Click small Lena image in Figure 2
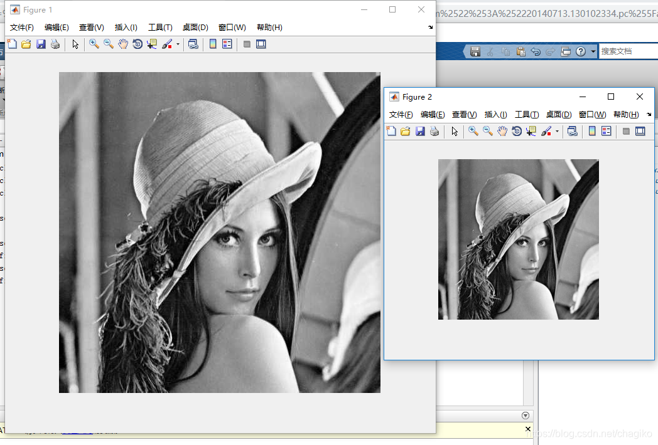Image resolution: width=658 pixels, height=445 pixels. pyautogui.click(x=518, y=239)
